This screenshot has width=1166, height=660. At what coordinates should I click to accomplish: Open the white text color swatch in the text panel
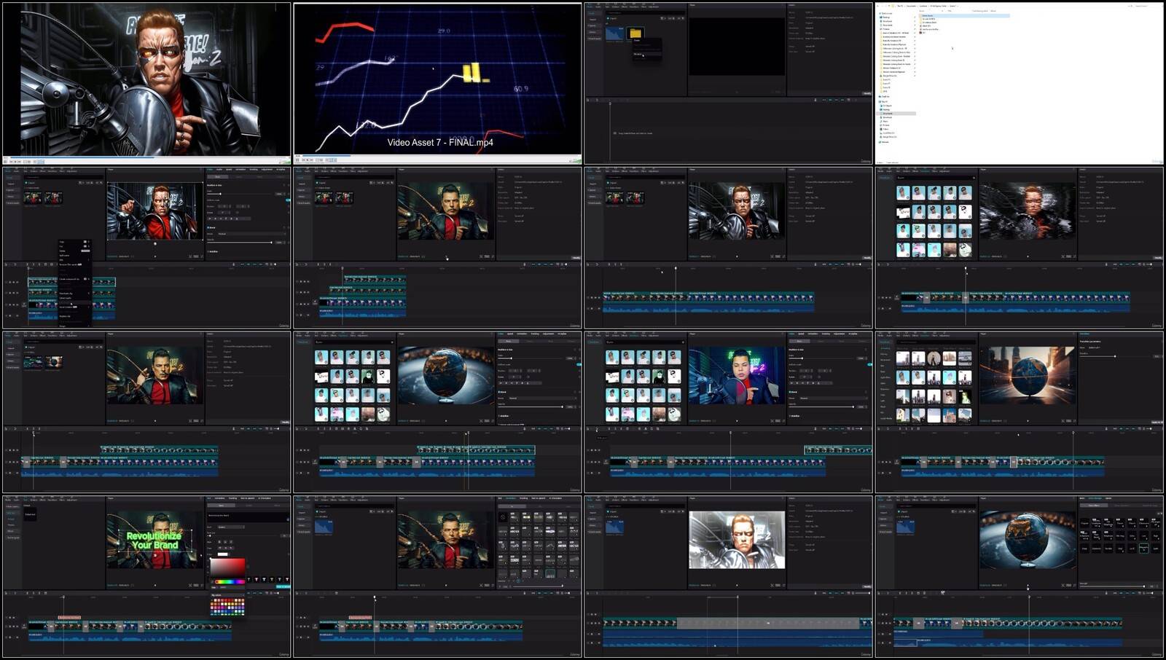tap(223, 554)
